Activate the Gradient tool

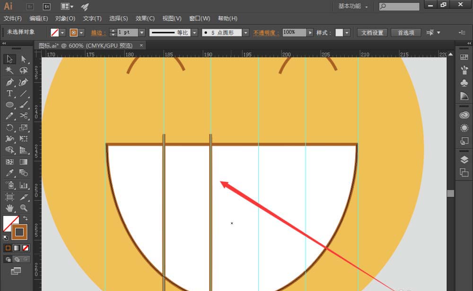(24, 162)
